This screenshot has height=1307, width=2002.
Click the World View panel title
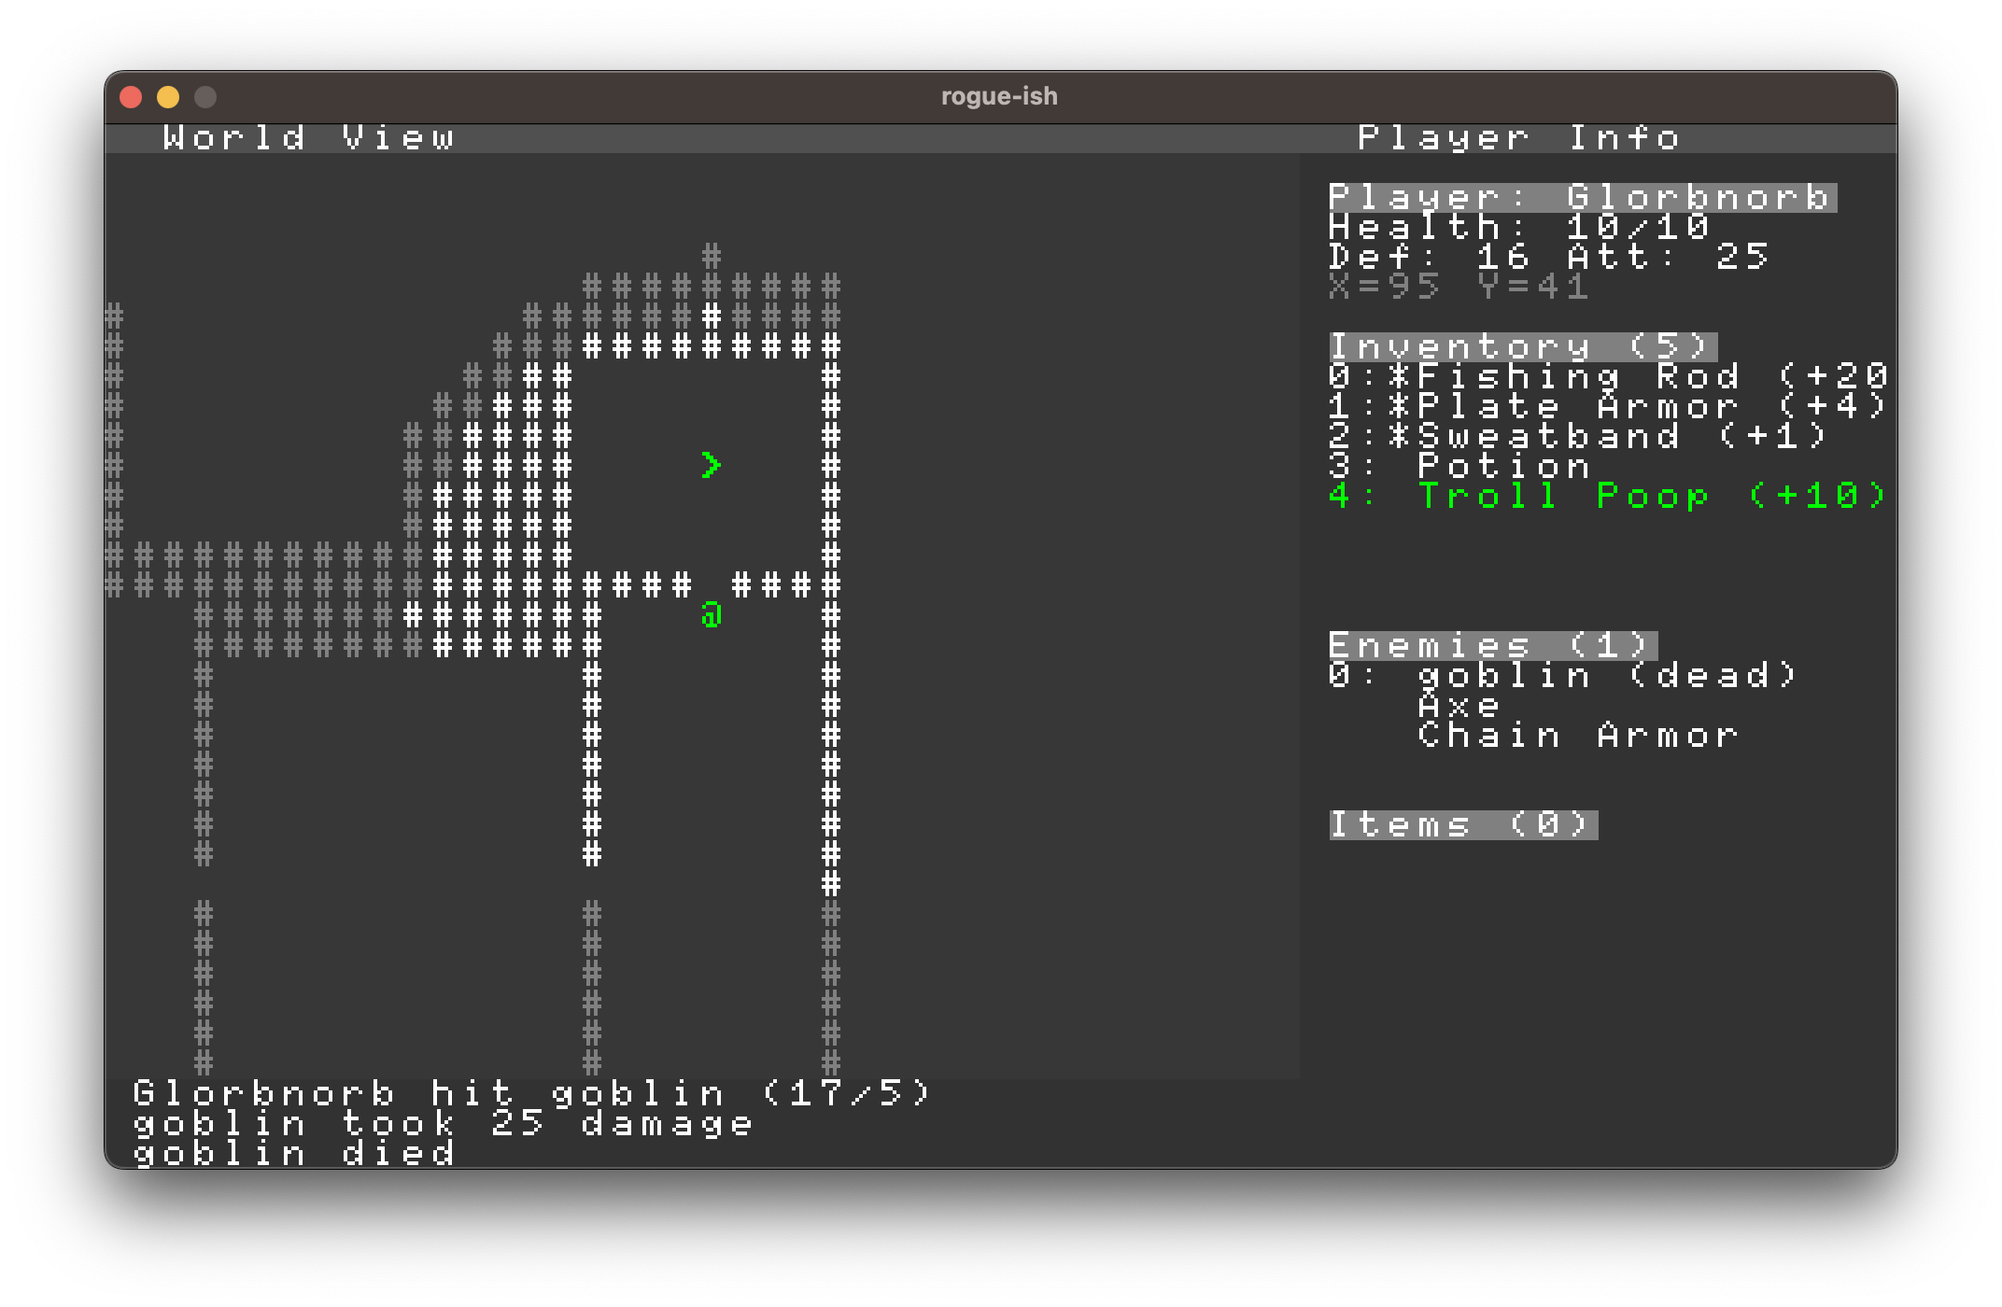point(309,138)
